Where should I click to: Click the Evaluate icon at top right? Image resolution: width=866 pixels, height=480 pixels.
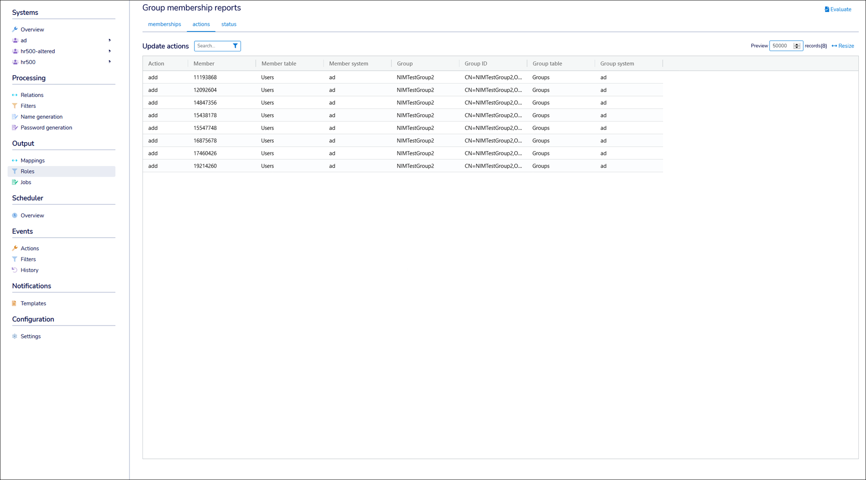click(827, 9)
